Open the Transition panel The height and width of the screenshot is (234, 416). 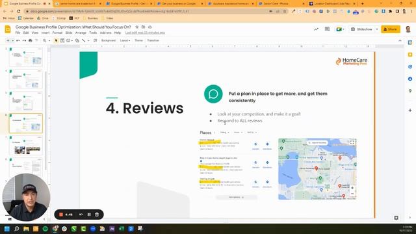click(153, 40)
